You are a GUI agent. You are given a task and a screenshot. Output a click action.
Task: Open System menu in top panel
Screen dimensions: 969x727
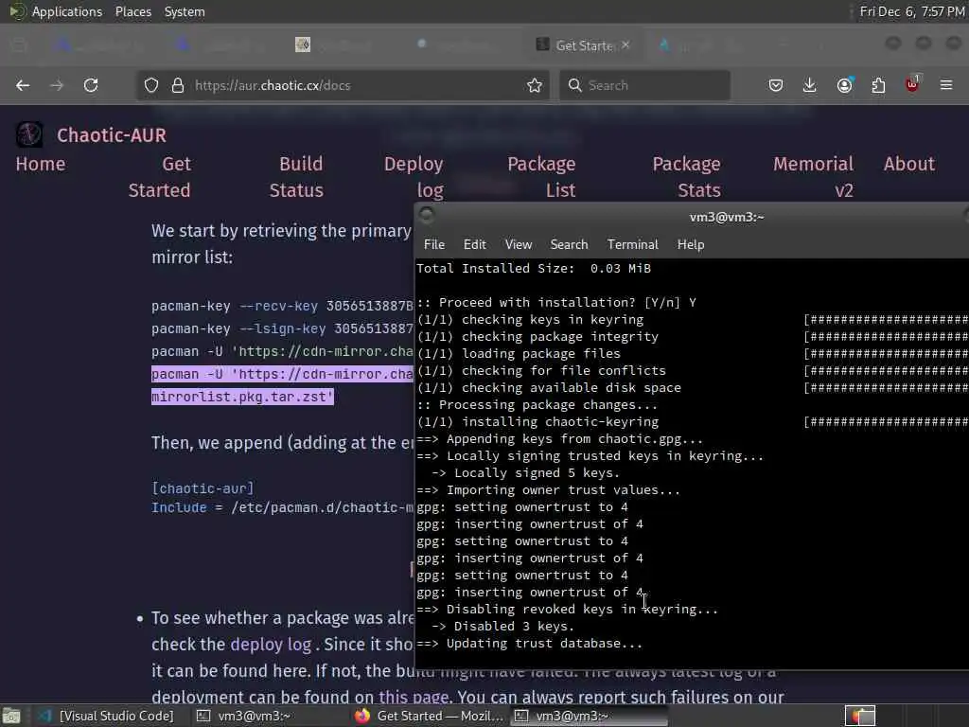tap(185, 11)
